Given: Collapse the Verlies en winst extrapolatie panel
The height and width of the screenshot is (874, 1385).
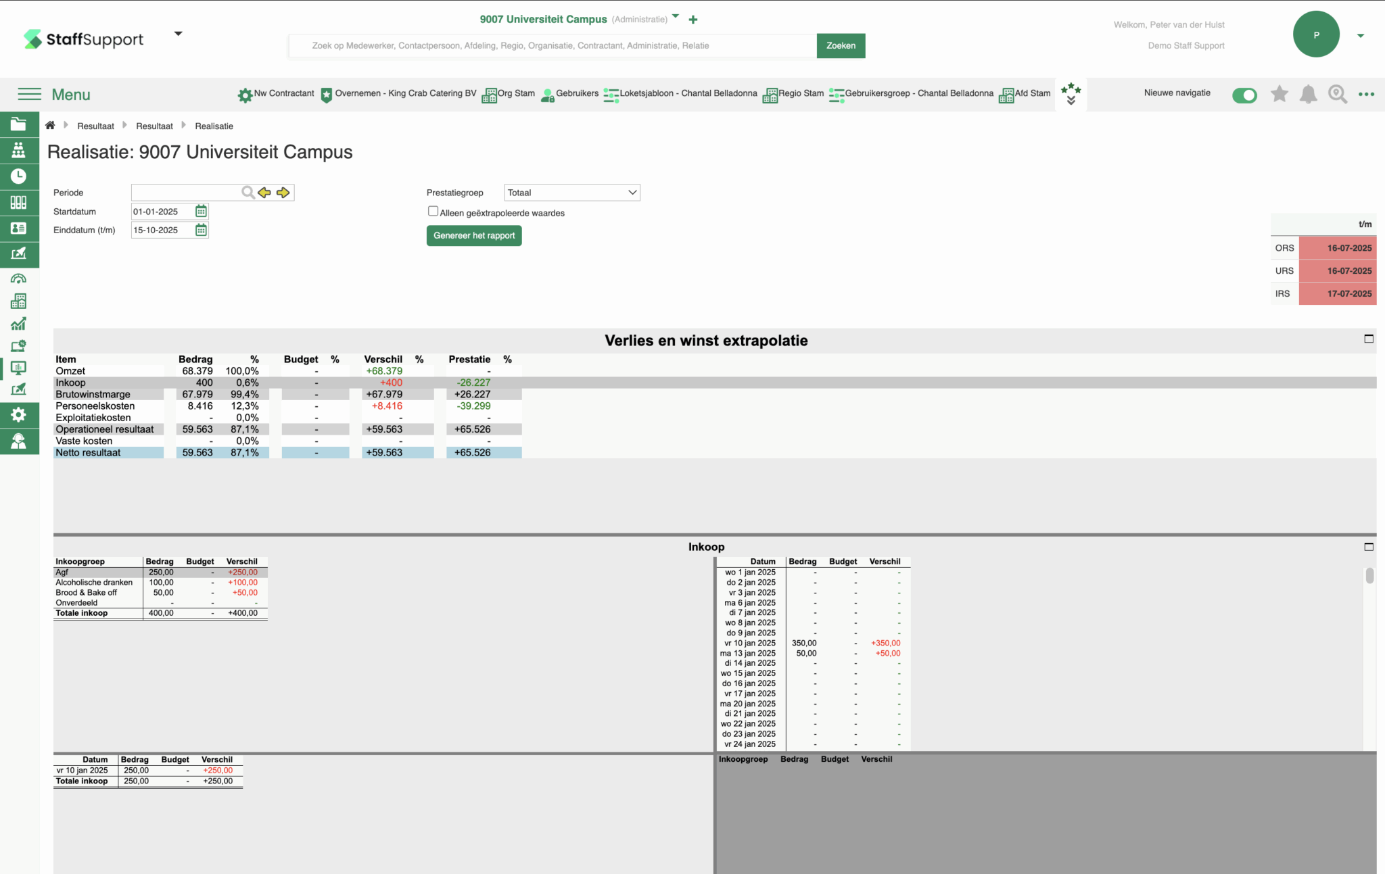Looking at the screenshot, I should [x=1368, y=339].
